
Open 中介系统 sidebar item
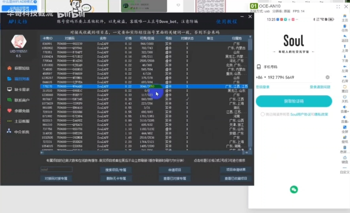click(x=18, y=132)
